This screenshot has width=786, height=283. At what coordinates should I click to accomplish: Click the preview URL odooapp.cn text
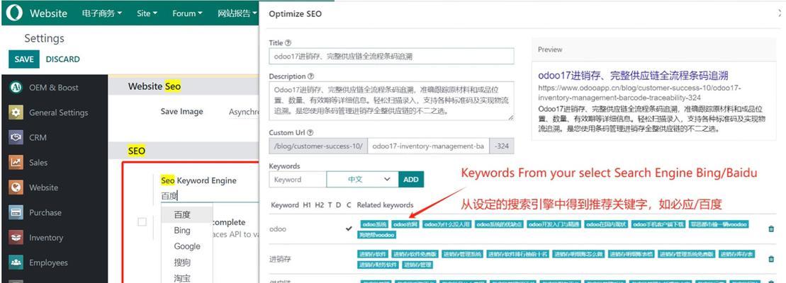639,92
